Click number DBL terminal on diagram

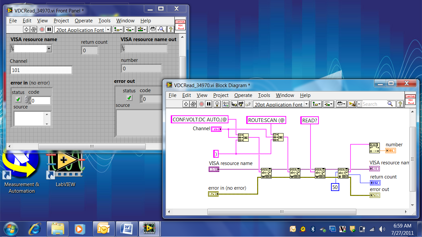390,151
